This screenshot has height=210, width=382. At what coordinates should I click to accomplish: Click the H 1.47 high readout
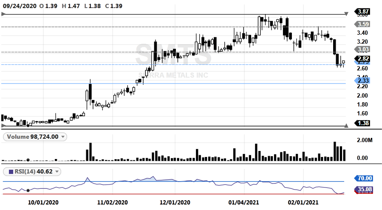71,6
